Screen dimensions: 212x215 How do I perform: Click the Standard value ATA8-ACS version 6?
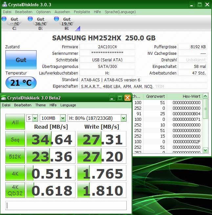143,80
